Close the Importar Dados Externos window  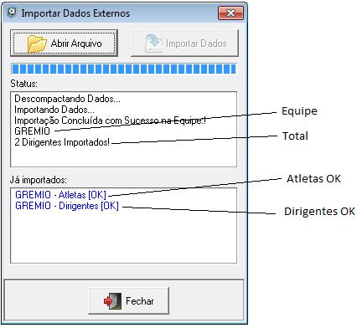230,13
